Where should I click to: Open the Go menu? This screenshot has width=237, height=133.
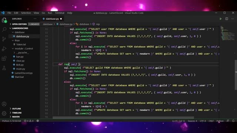coord(43,13)
